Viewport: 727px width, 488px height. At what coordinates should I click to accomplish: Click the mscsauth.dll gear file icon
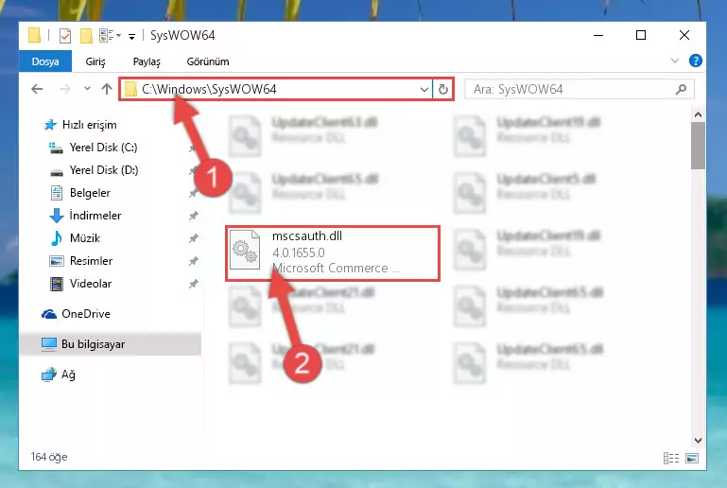[245, 251]
